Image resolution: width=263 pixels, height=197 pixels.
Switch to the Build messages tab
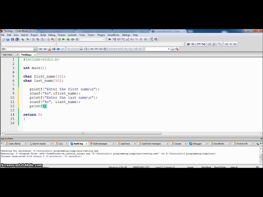coord(100,144)
